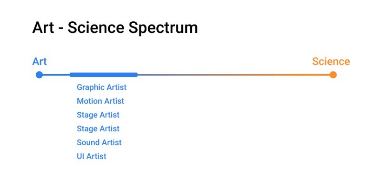The width and height of the screenshot is (372, 179).
Task: Click the orange Science endpoint dot
Action: click(x=333, y=75)
